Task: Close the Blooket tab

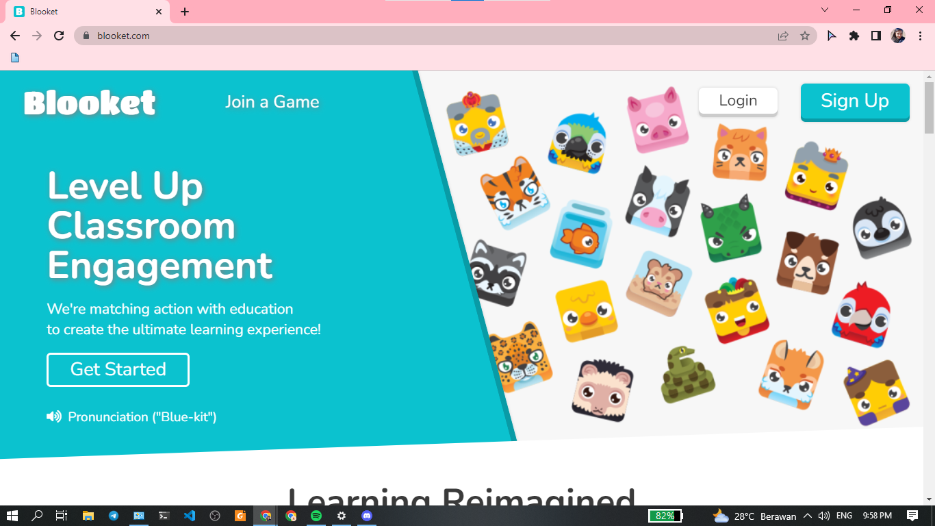Action: tap(159, 12)
